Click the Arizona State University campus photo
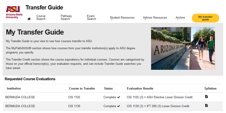The width and height of the screenshot is (226, 113). point(183,49)
